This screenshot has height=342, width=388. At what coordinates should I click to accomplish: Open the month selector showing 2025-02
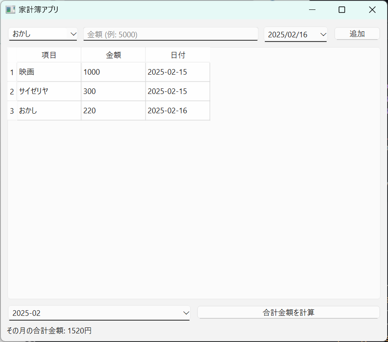[x=99, y=313]
